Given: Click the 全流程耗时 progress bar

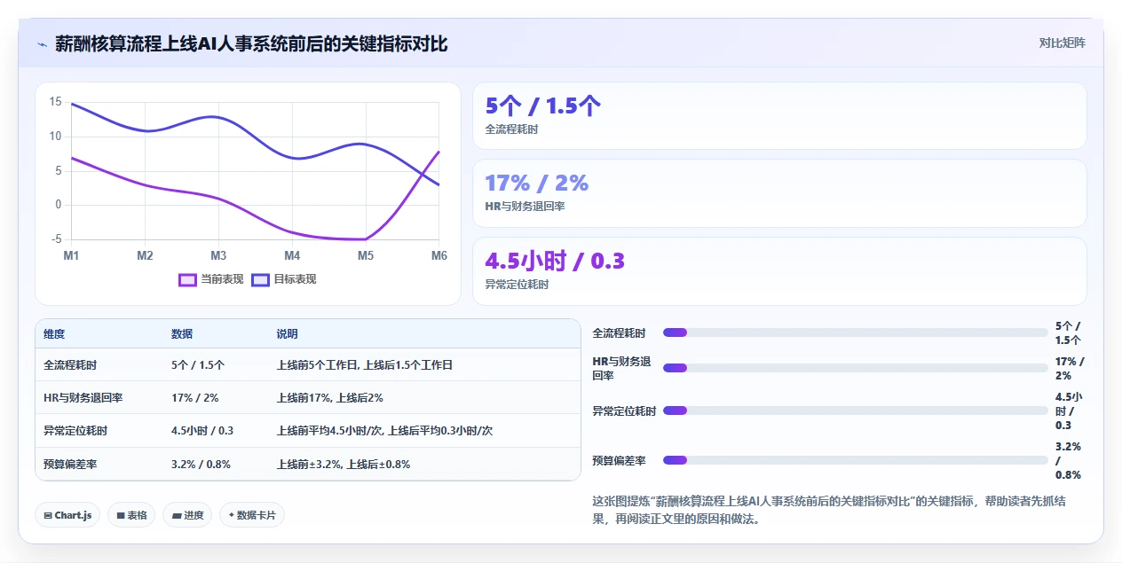Looking at the screenshot, I should pyautogui.click(x=856, y=332).
